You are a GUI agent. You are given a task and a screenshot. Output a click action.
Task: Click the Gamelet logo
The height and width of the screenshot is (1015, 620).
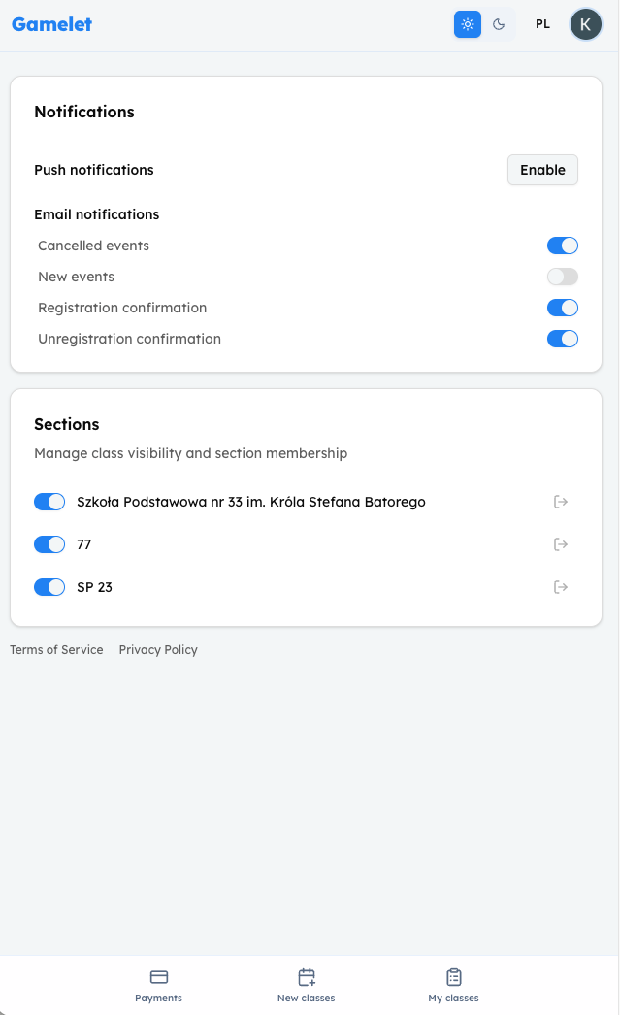point(51,23)
